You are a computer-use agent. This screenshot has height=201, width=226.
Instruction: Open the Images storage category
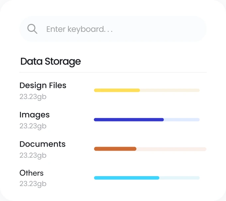pyautogui.click(x=35, y=115)
